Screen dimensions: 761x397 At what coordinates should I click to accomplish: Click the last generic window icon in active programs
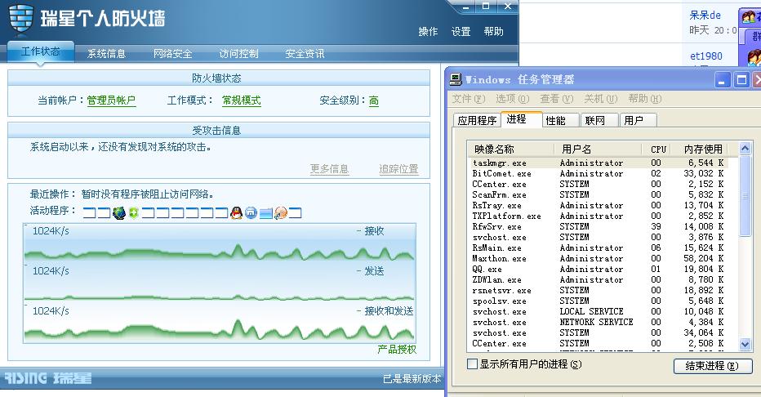pyautogui.click(x=295, y=213)
